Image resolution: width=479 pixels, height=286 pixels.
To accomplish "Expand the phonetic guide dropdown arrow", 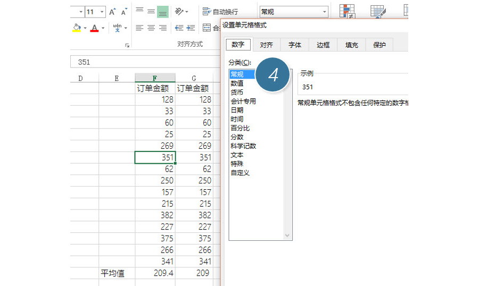I will (x=126, y=28).
